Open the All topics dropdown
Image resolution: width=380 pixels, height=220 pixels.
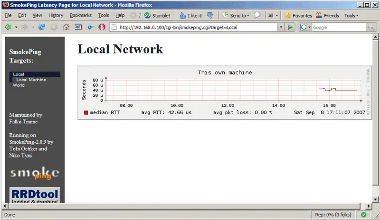(x=273, y=16)
